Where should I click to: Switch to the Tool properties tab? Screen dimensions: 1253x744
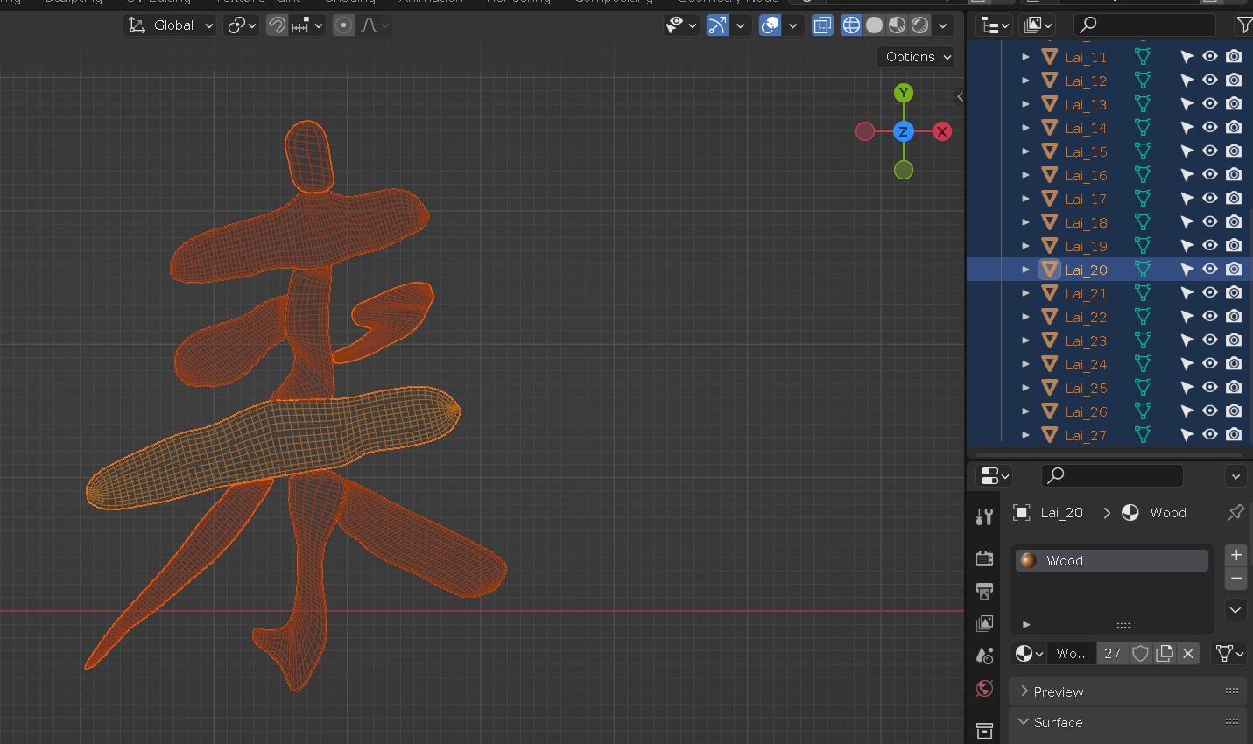point(984,516)
